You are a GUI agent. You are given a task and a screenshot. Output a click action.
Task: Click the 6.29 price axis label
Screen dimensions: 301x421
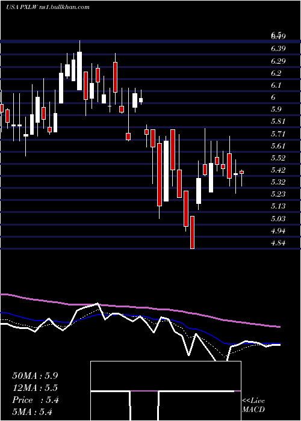tap(278, 61)
